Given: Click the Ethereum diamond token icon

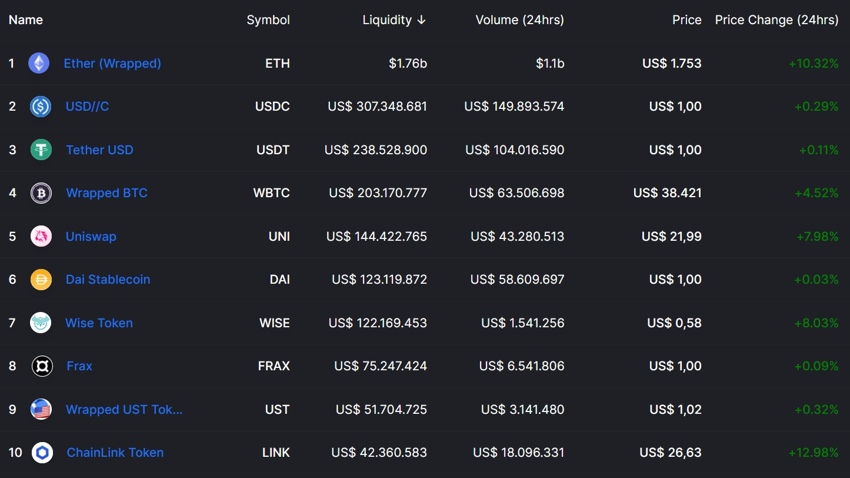Looking at the screenshot, I should coord(39,63).
